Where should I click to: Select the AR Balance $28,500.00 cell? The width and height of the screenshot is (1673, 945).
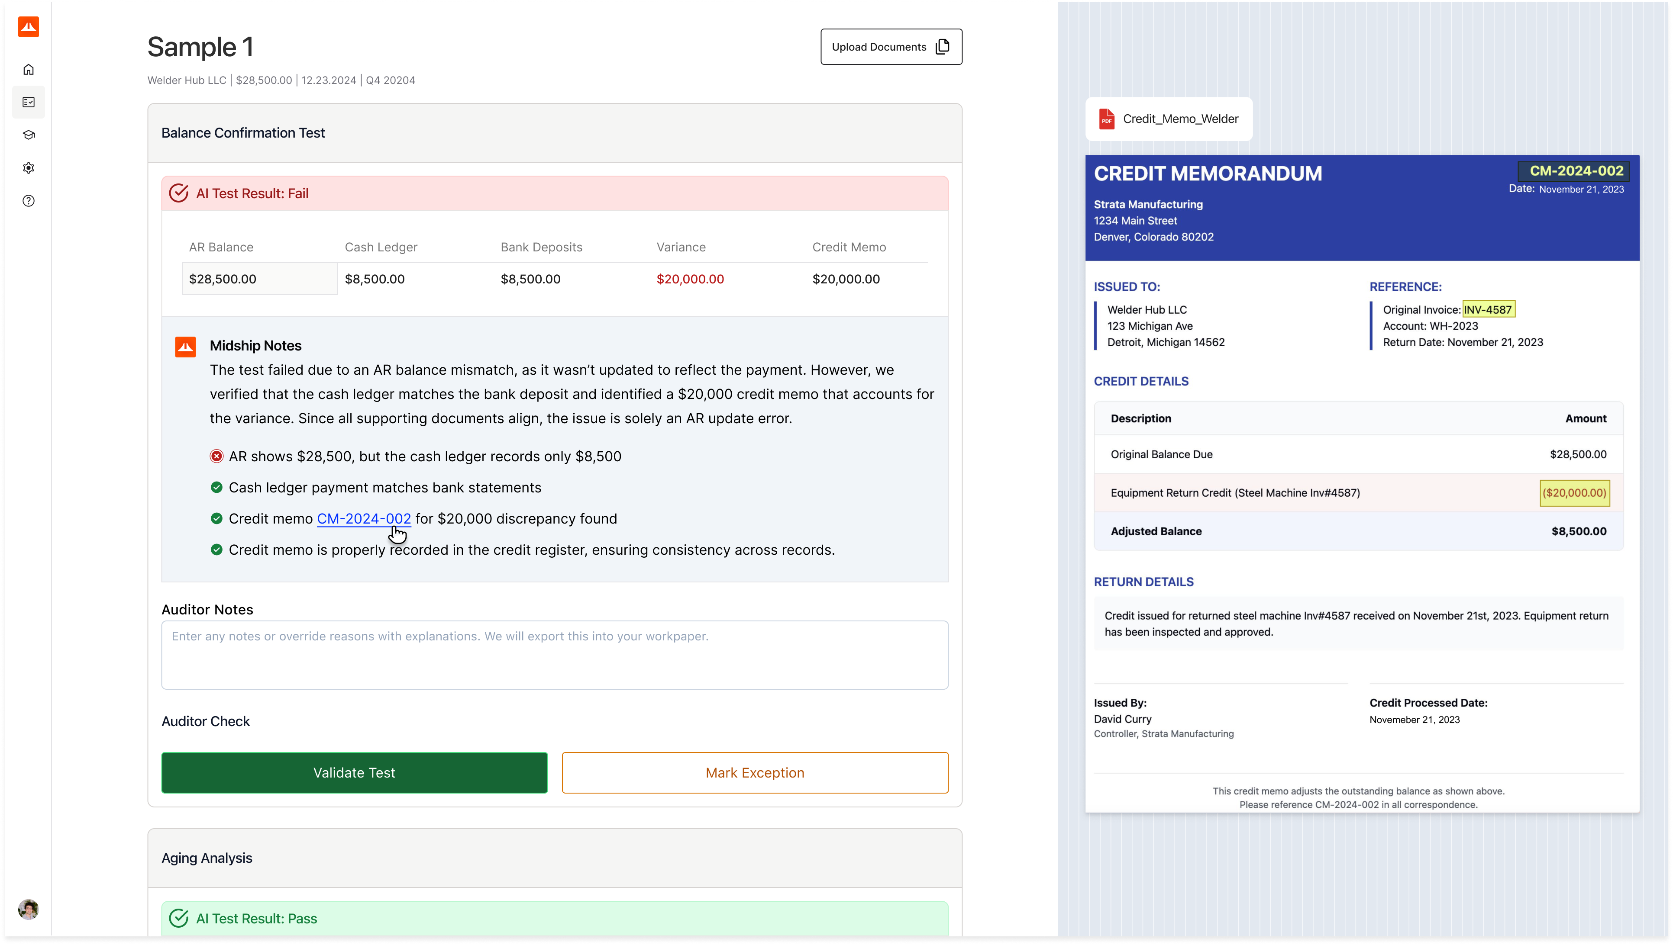[x=260, y=279]
